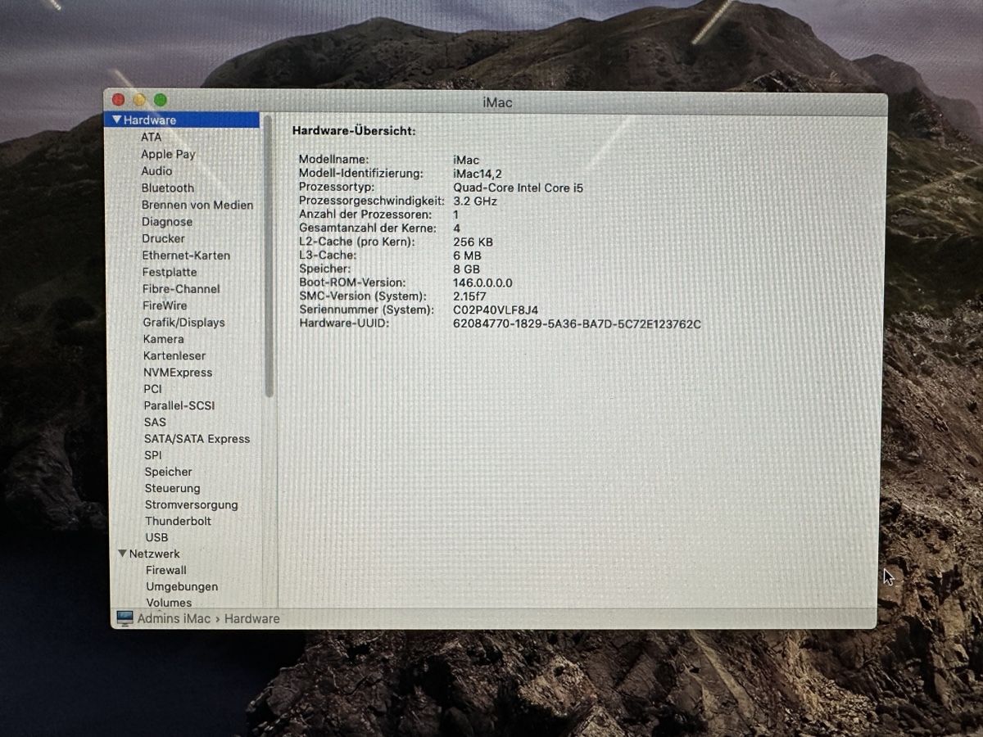Show Speicher details in sidebar
Image resolution: width=983 pixels, height=737 pixels.
[169, 472]
